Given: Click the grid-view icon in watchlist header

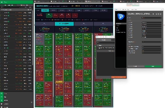Looking at the screenshot, I should (31, 10).
